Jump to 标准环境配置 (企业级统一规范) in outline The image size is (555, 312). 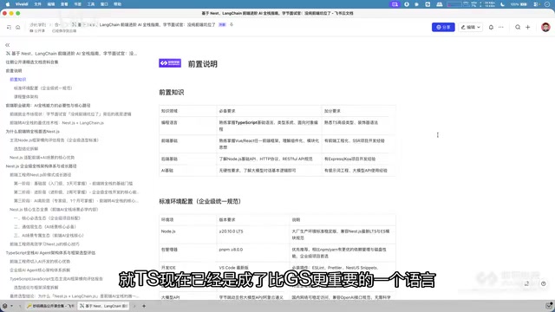42,88
